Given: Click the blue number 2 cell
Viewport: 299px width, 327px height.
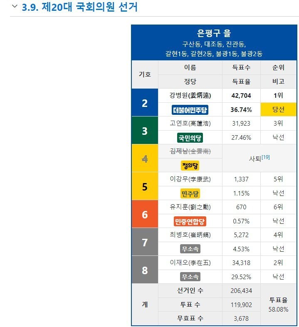Looking at the screenshot, I should point(145,103).
